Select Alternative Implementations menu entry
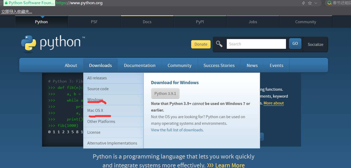 113,143
